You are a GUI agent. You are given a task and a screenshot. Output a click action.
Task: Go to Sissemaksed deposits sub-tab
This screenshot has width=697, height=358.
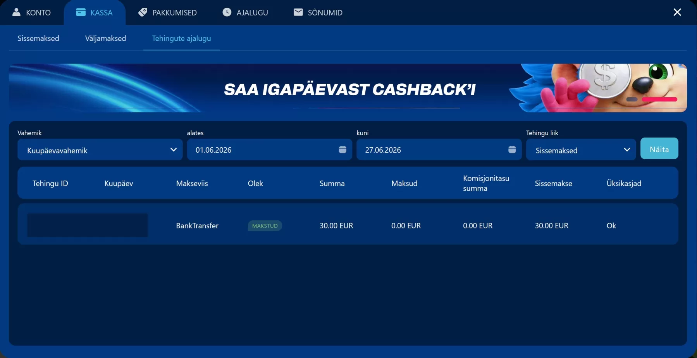(38, 38)
